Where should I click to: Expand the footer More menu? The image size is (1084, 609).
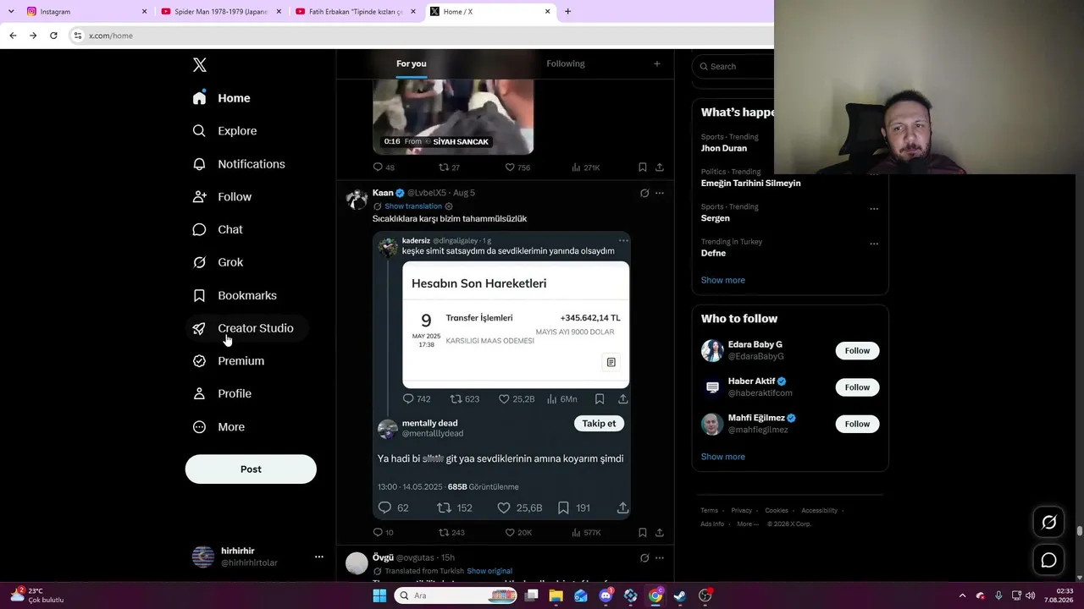(x=748, y=524)
